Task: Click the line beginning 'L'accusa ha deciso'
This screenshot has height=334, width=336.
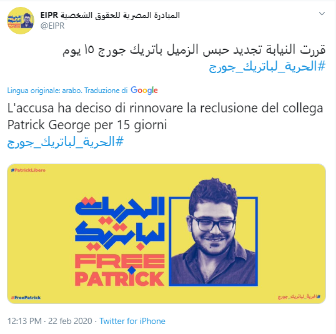Action: 166,108
